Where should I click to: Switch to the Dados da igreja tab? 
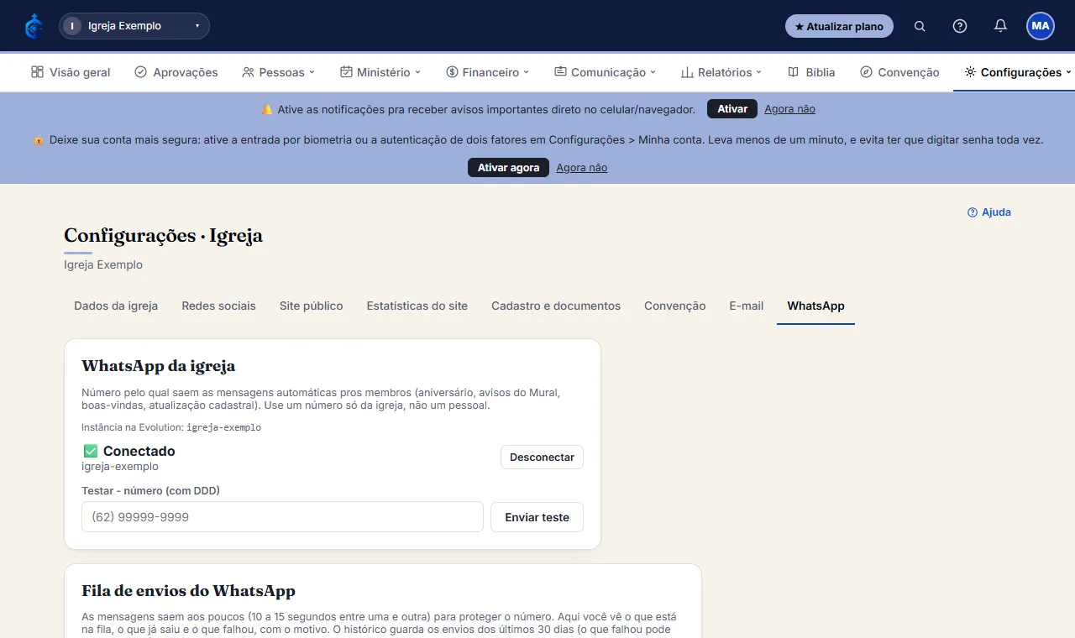click(x=116, y=306)
